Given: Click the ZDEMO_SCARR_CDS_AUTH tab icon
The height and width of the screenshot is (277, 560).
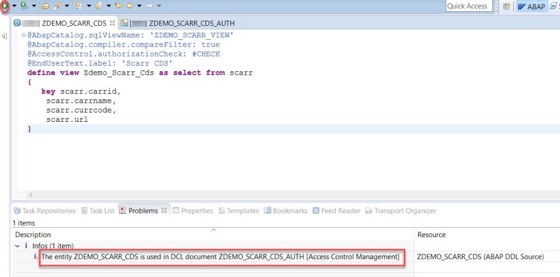Looking at the screenshot, I should pyautogui.click(x=124, y=23).
